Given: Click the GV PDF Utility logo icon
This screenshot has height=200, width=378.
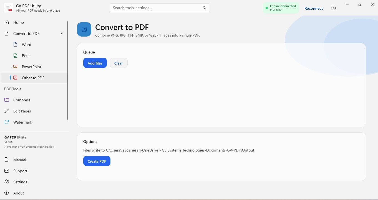Looking at the screenshot, I should [9, 8].
